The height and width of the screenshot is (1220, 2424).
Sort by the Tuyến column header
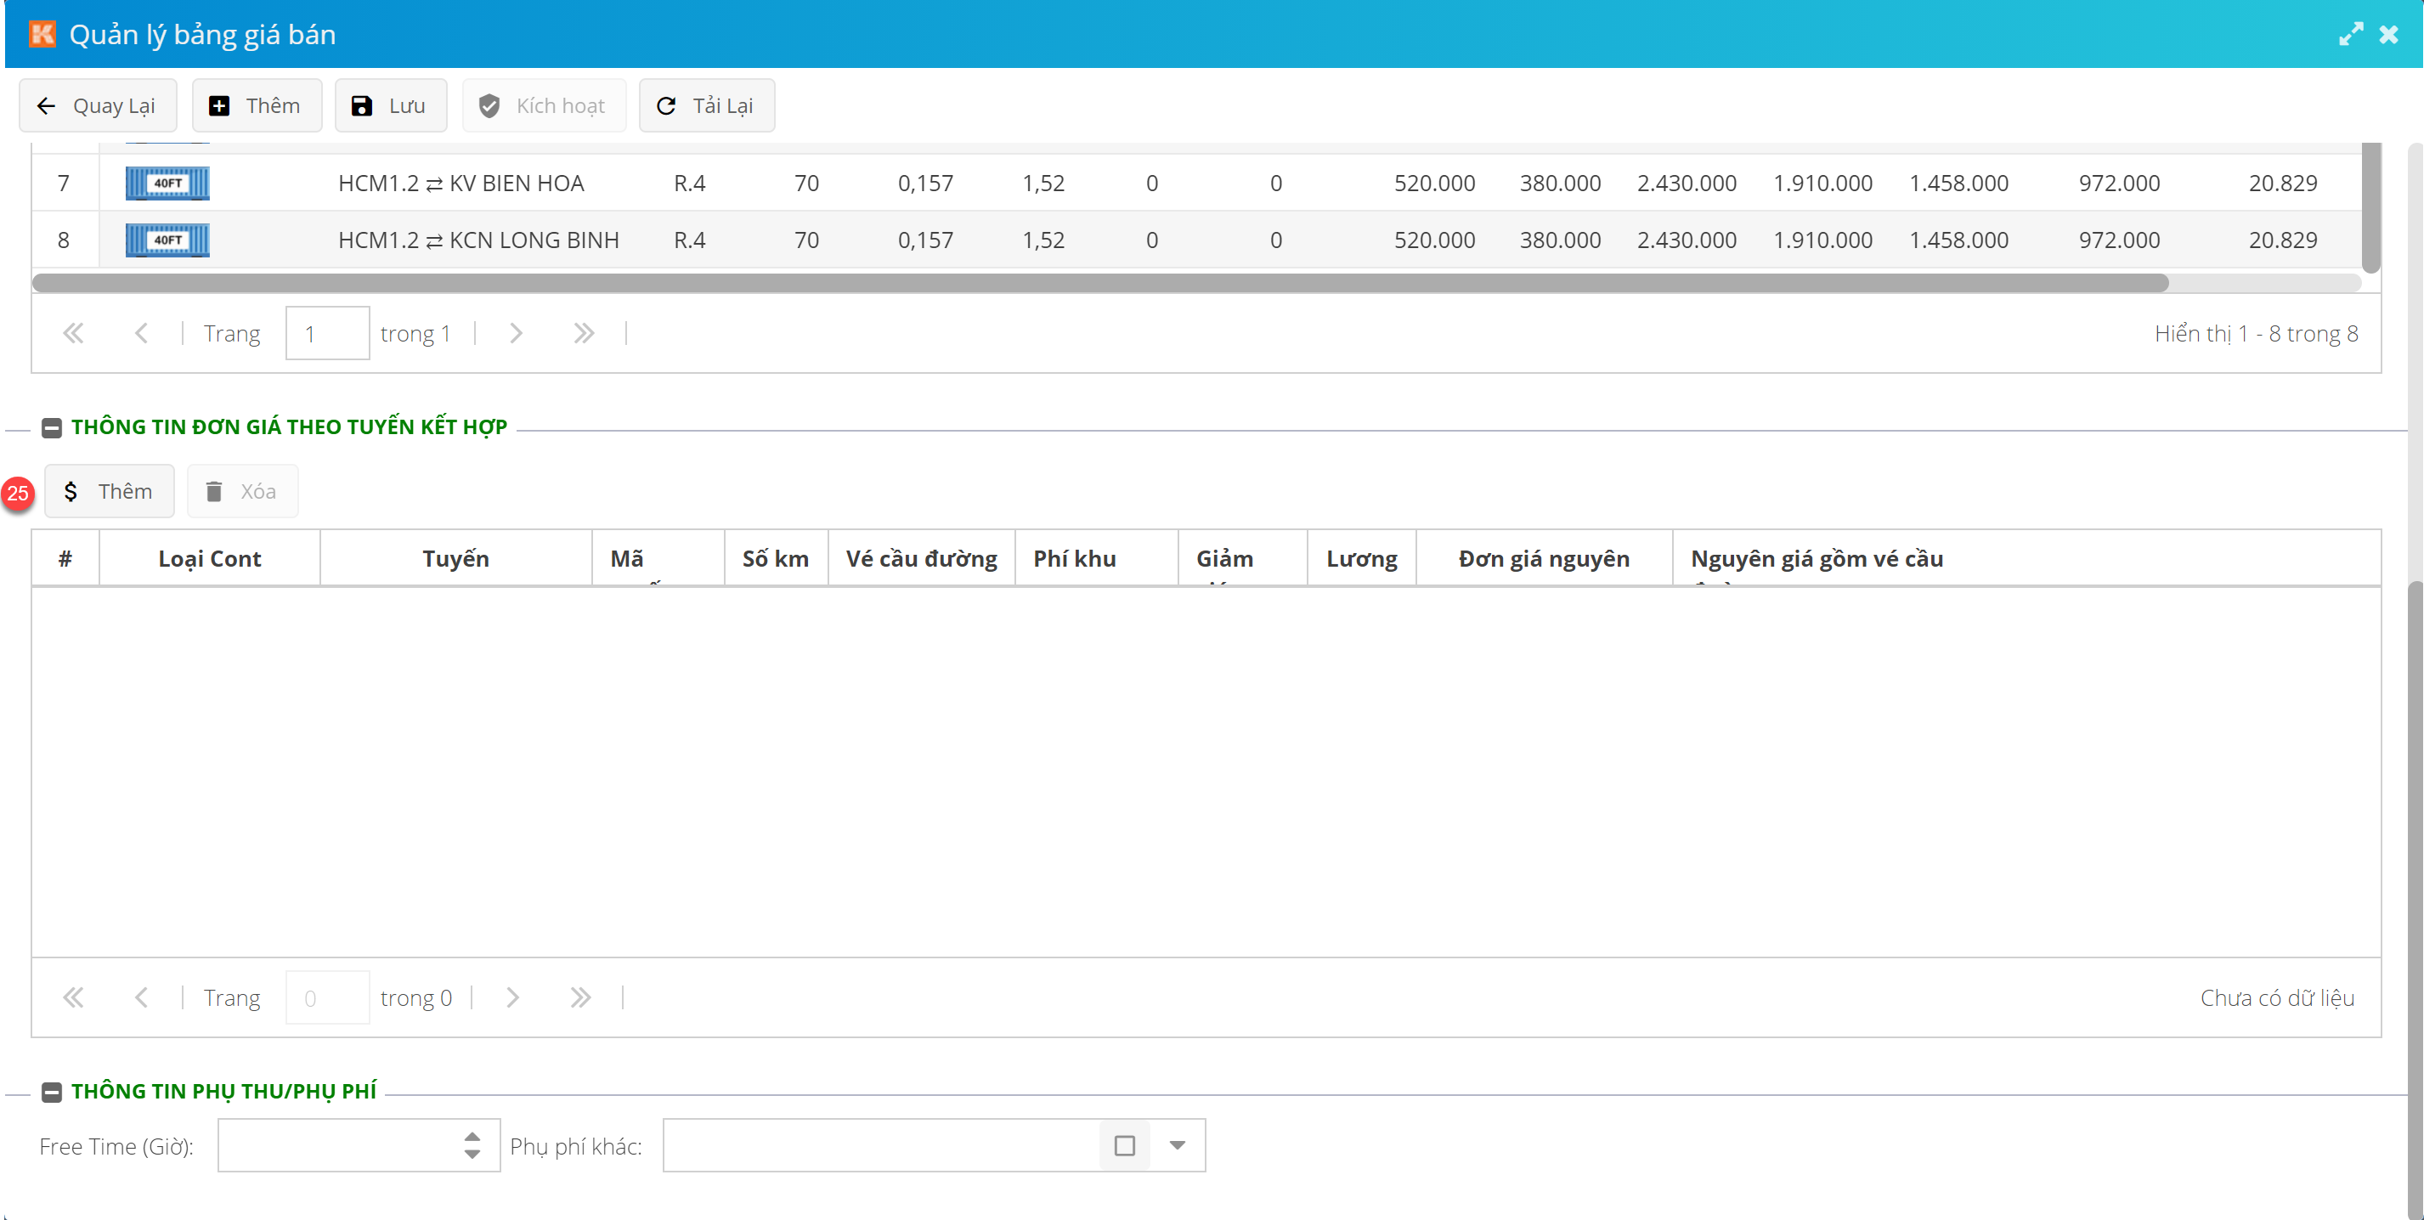(x=455, y=559)
